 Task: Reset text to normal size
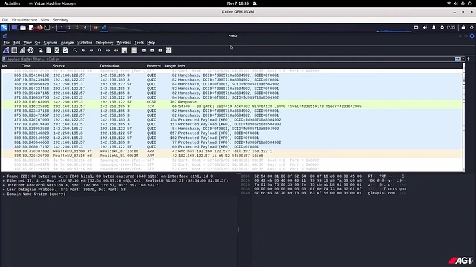click(160, 50)
